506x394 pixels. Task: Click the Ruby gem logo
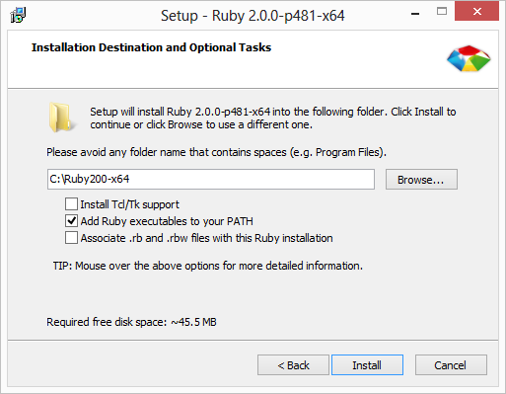[x=469, y=58]
